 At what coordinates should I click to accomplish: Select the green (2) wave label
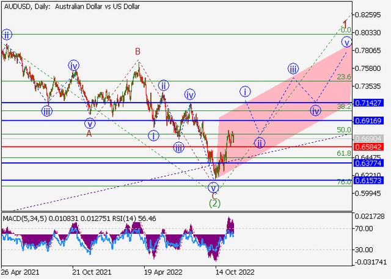[x=214, y=203]
